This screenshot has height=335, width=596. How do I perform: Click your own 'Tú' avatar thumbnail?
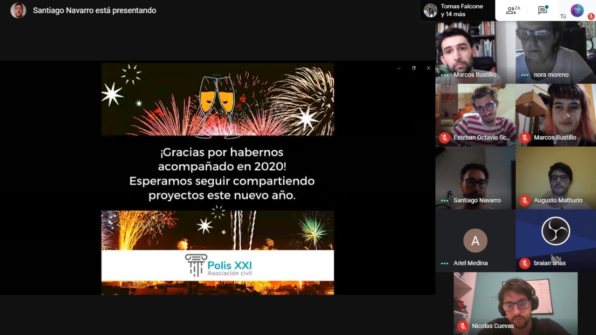pos(577,10)
